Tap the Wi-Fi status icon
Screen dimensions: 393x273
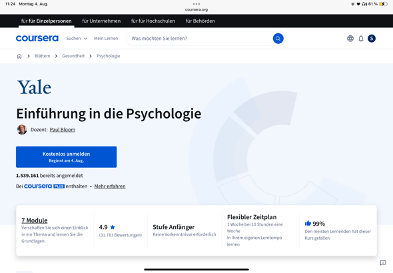coord(353,4)
